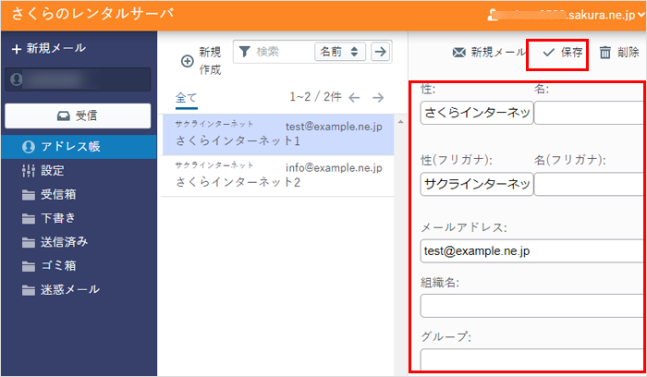Go to next page of contacts
The width and height of the screenshot is (647, 377).
click(377, 97)
